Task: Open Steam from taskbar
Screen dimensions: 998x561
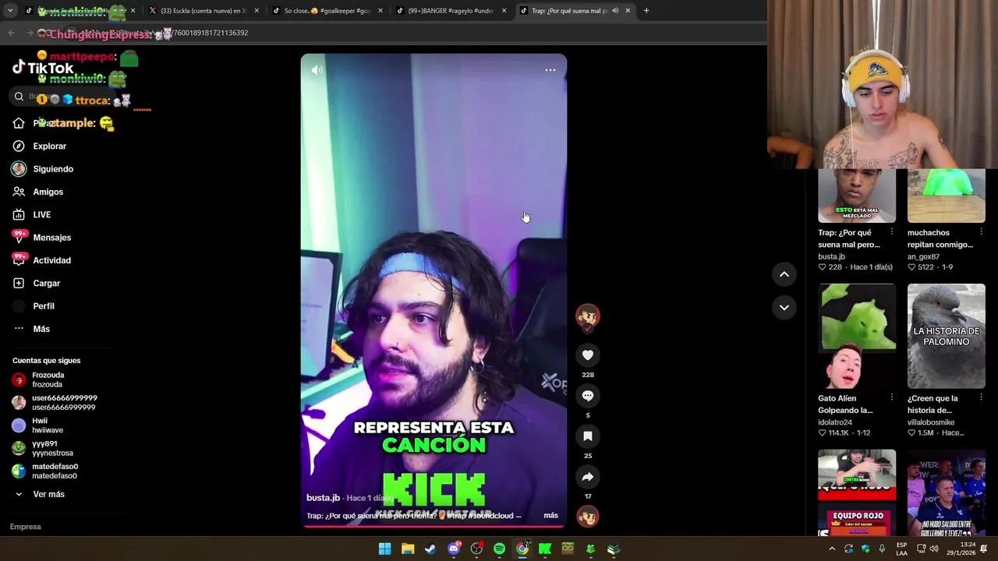Action: pyautogui.click(x=430, y=549)
